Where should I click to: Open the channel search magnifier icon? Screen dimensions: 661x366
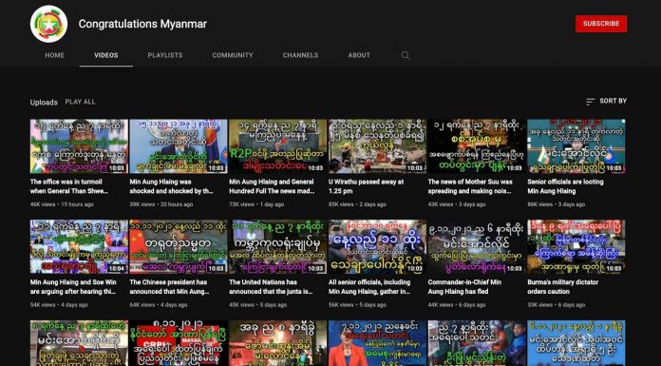[x=406, y=55]
